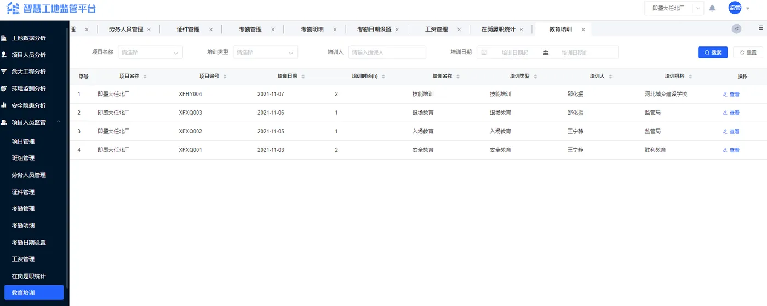The image size is (767, 306).
Task: Close the 考勤管理 tab
Action: click(273, 30)
